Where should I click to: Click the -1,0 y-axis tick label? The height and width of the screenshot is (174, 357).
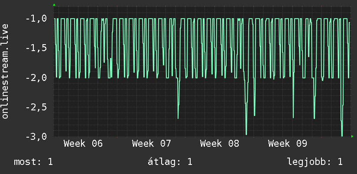36,19
